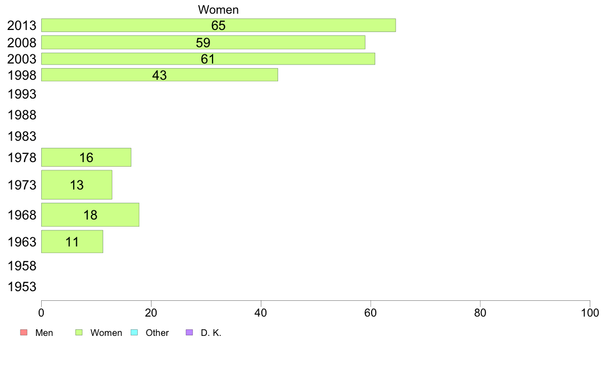
Task: Click the Other legend text label
Action: [x=157, y=333]
